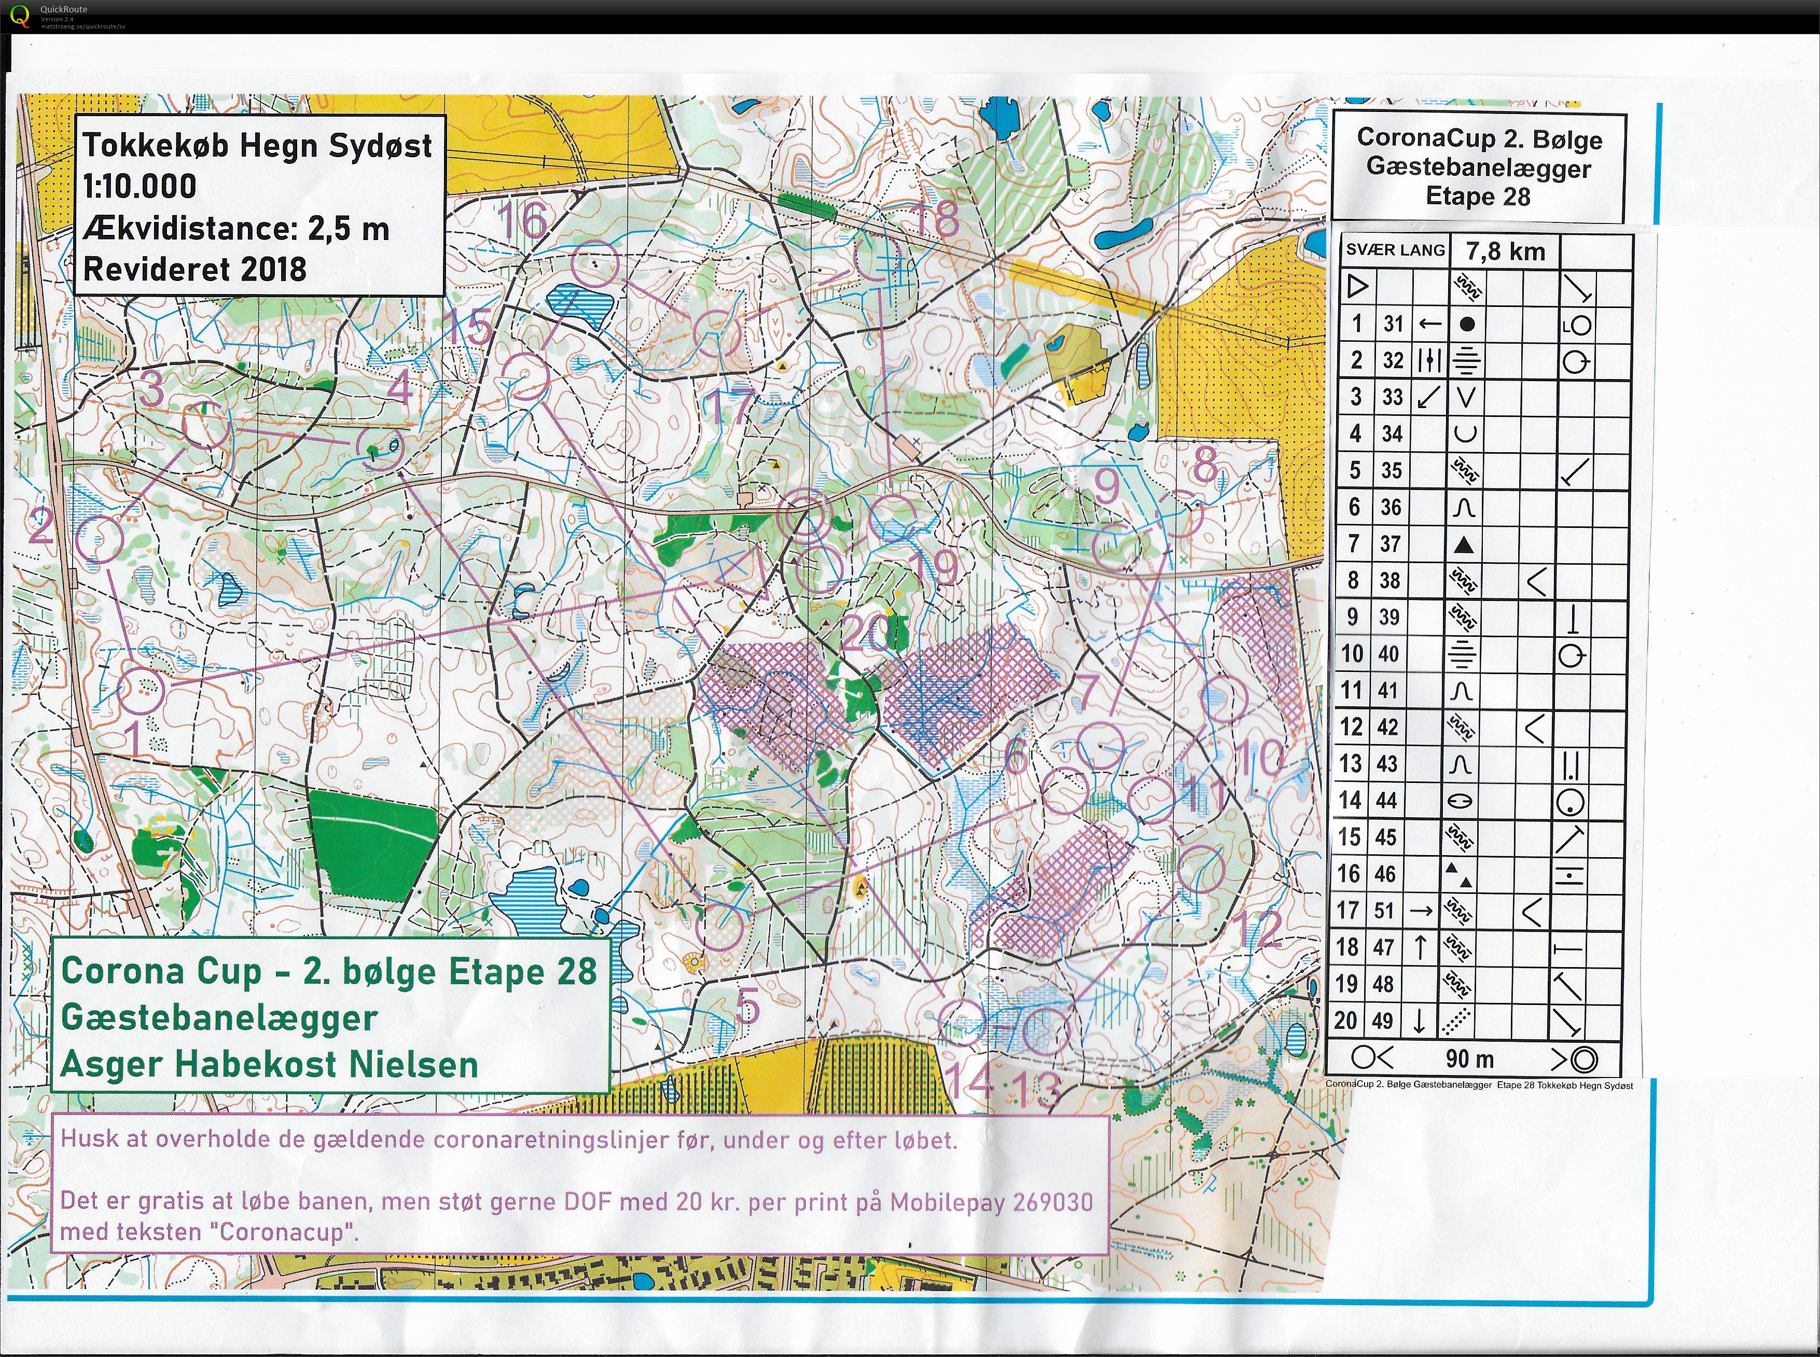The height and width of the screenshot is (1357, 1820).
Task: Click the up arrow in row 47
Action: coord(1421,947)
